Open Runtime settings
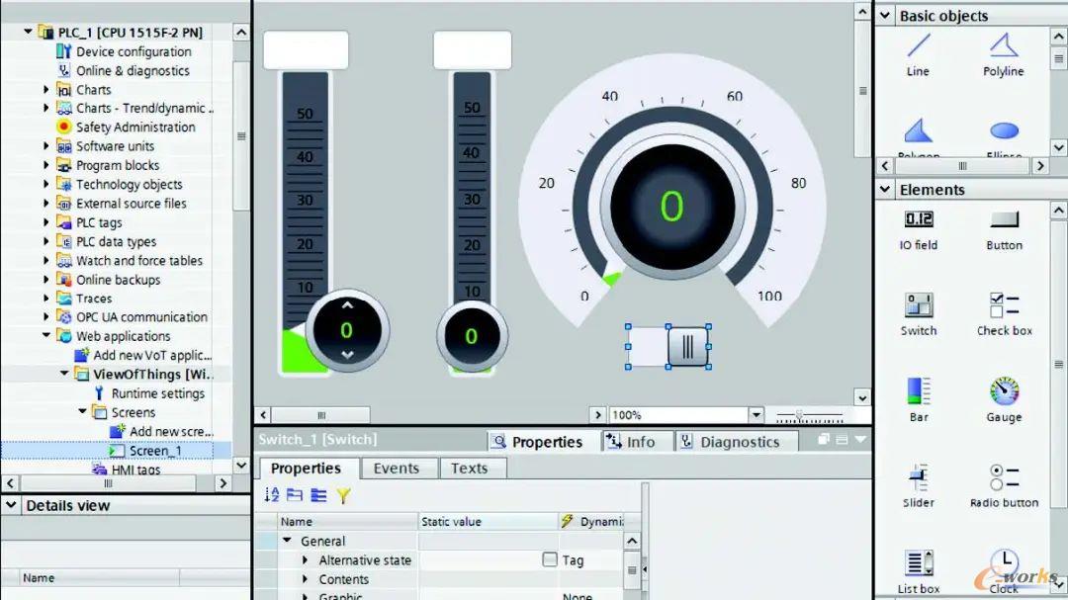1068x600 pixels. point(158,393)
